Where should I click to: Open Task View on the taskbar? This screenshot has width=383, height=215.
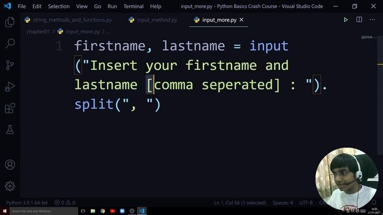(83, 211)
